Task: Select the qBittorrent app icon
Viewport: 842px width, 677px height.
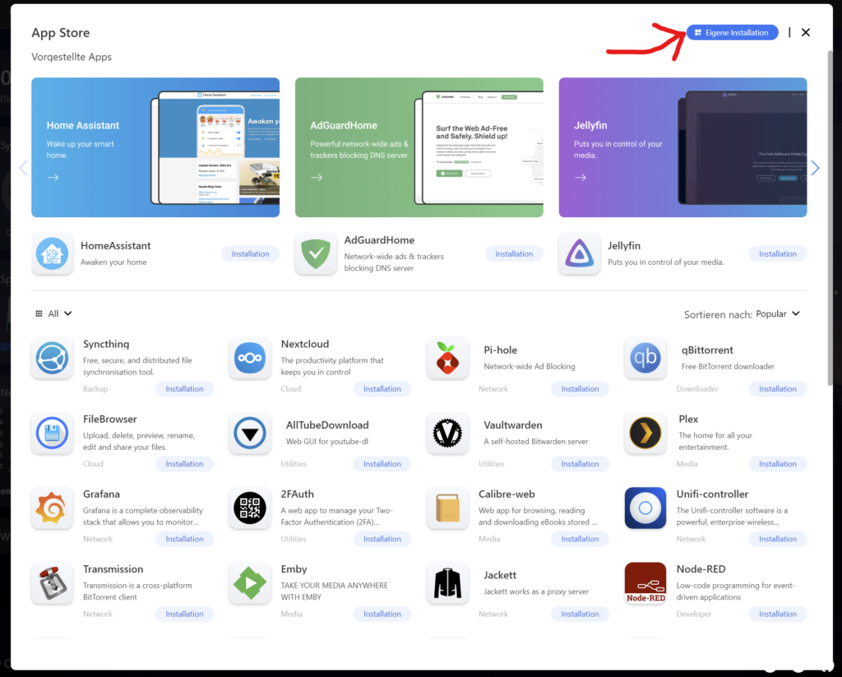Action: 645,358
